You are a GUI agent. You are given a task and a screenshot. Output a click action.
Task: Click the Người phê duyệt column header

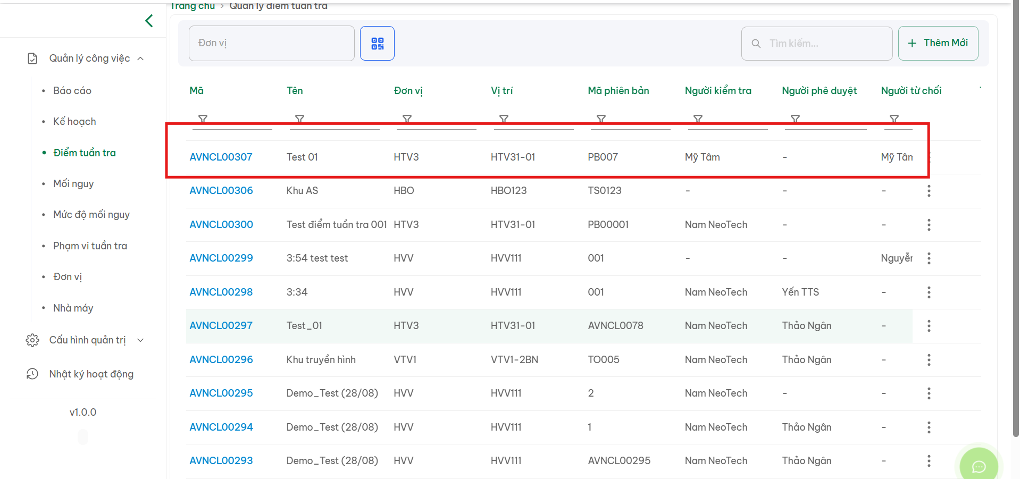[x=819, y=91]
